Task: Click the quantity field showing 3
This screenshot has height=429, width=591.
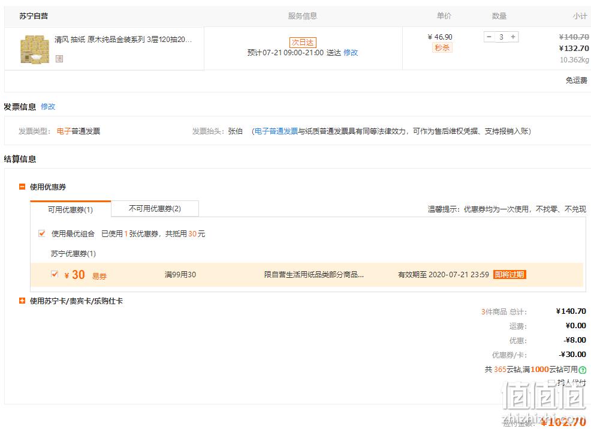Action: [501, 37]
